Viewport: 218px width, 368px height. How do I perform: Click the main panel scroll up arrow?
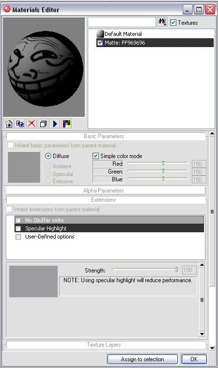coord(212,133)
